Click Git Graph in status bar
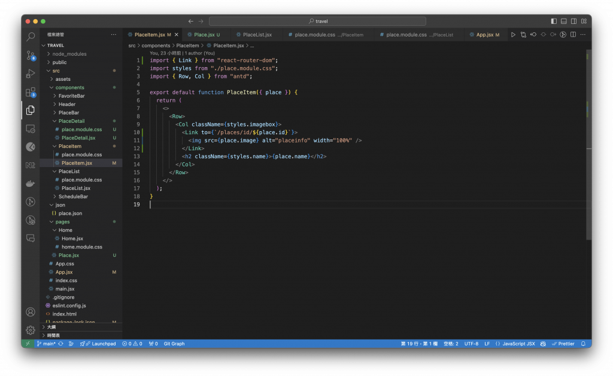Image resolution: width=613 pixels, height=376 pixels. (174, 344)
